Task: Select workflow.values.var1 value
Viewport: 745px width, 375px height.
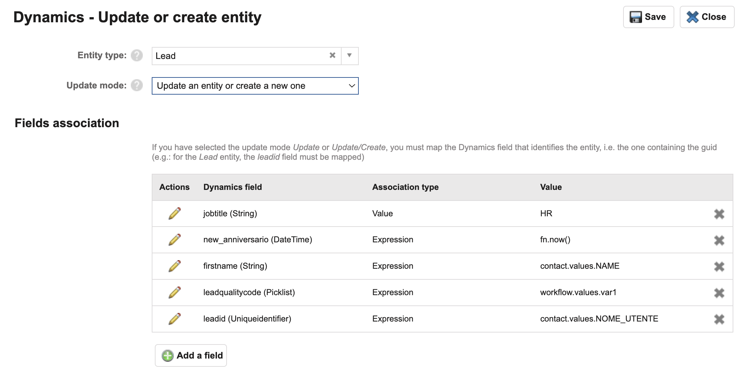Action: pos(578,292)
